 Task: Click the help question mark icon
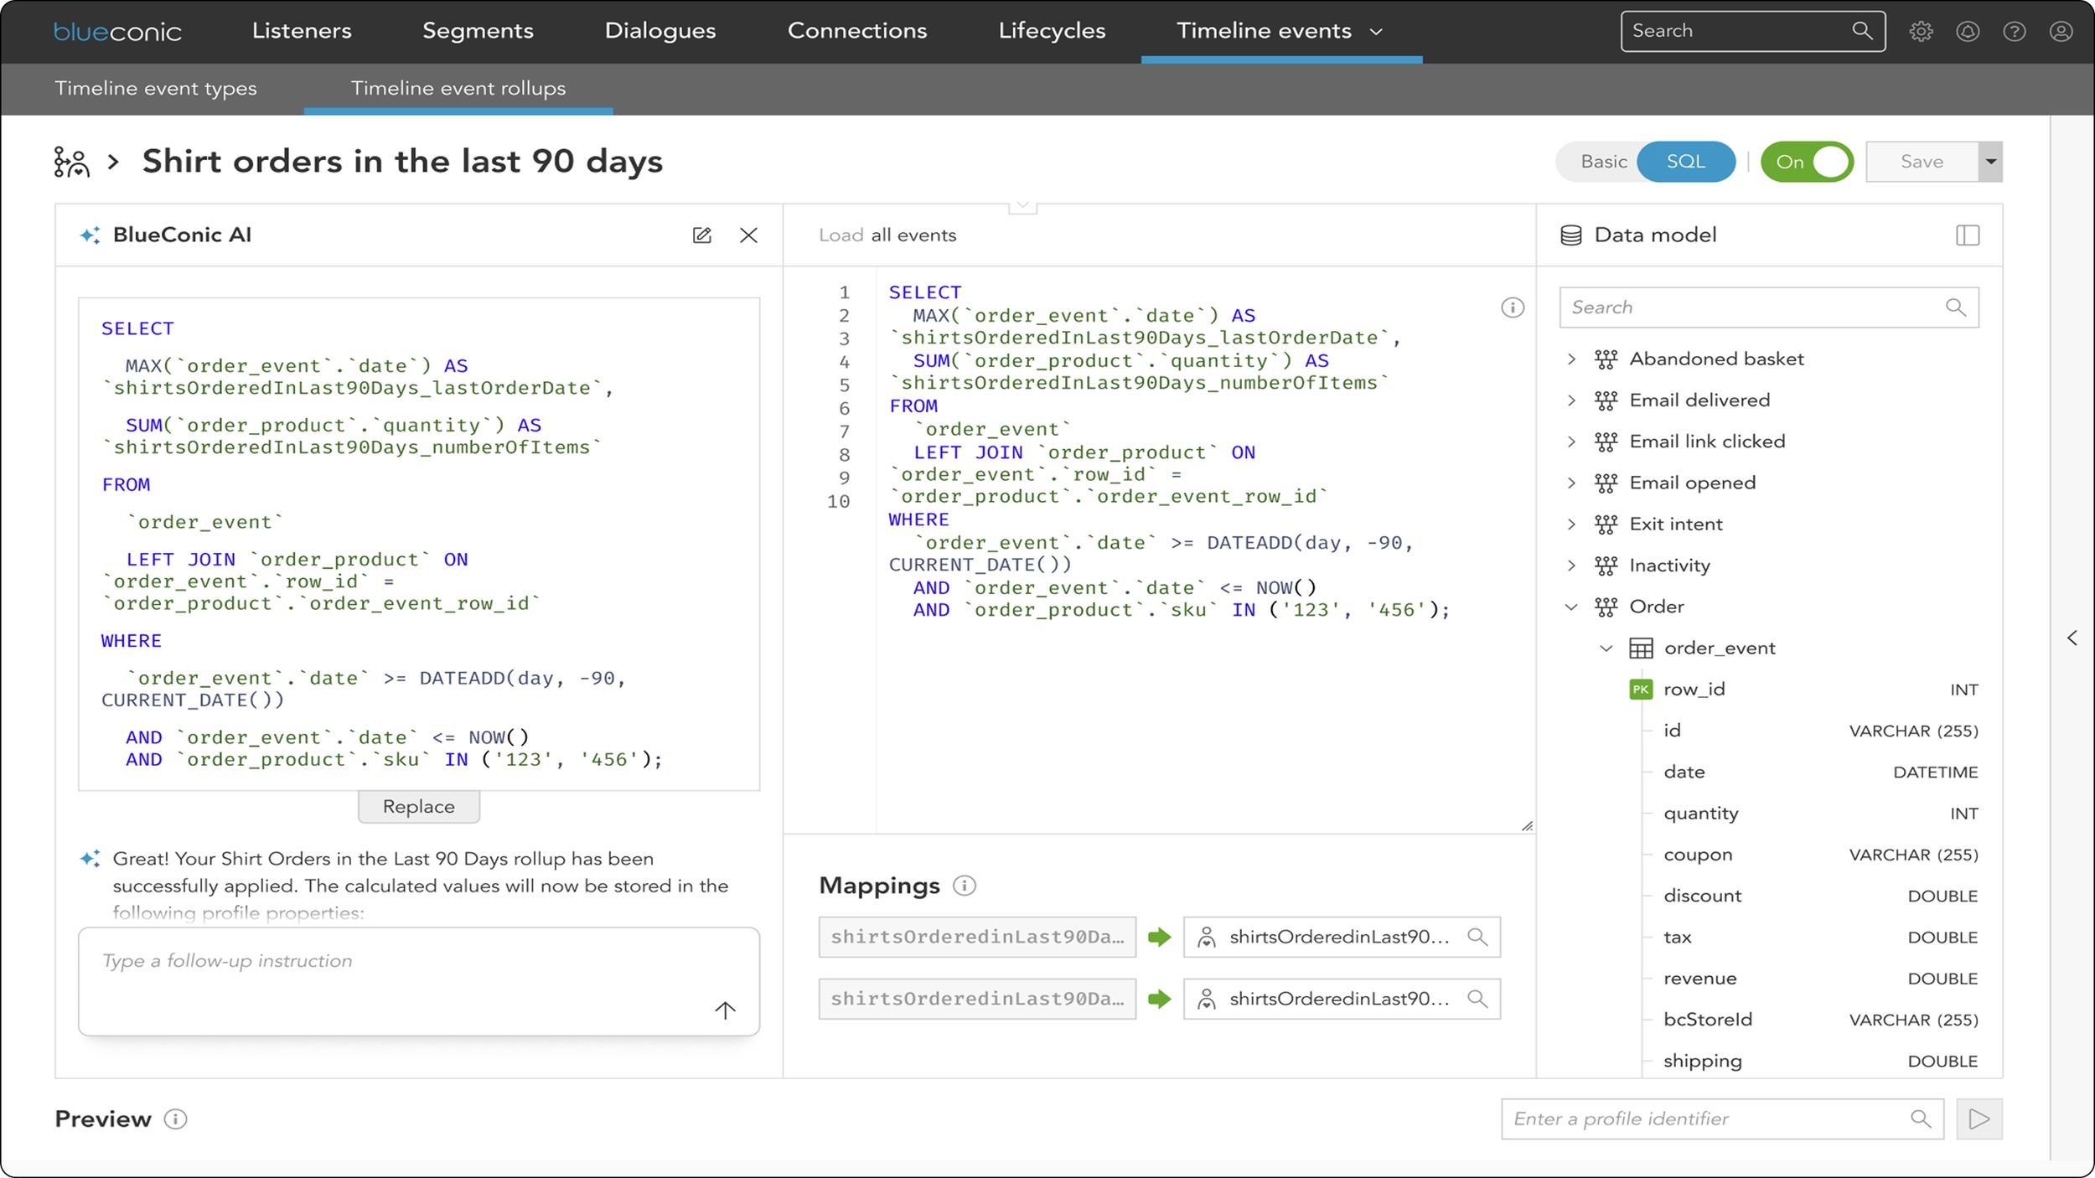tap(2015, 31)
